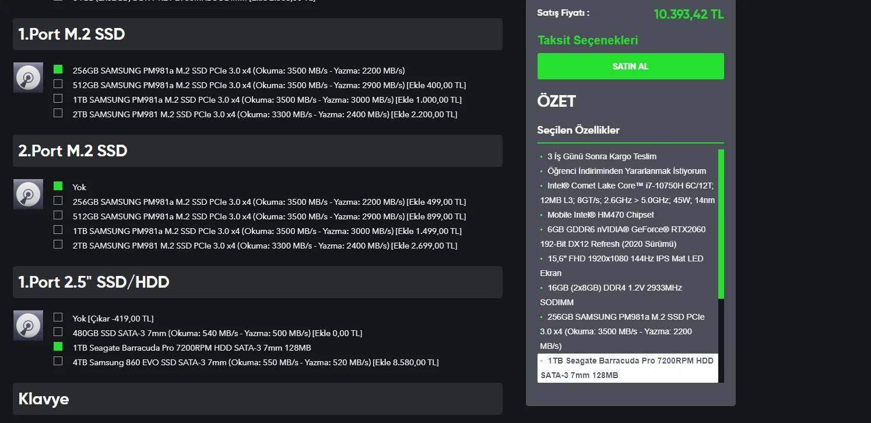Click the disk icon beside 1.Port M.2 SSD

point(28,78)
